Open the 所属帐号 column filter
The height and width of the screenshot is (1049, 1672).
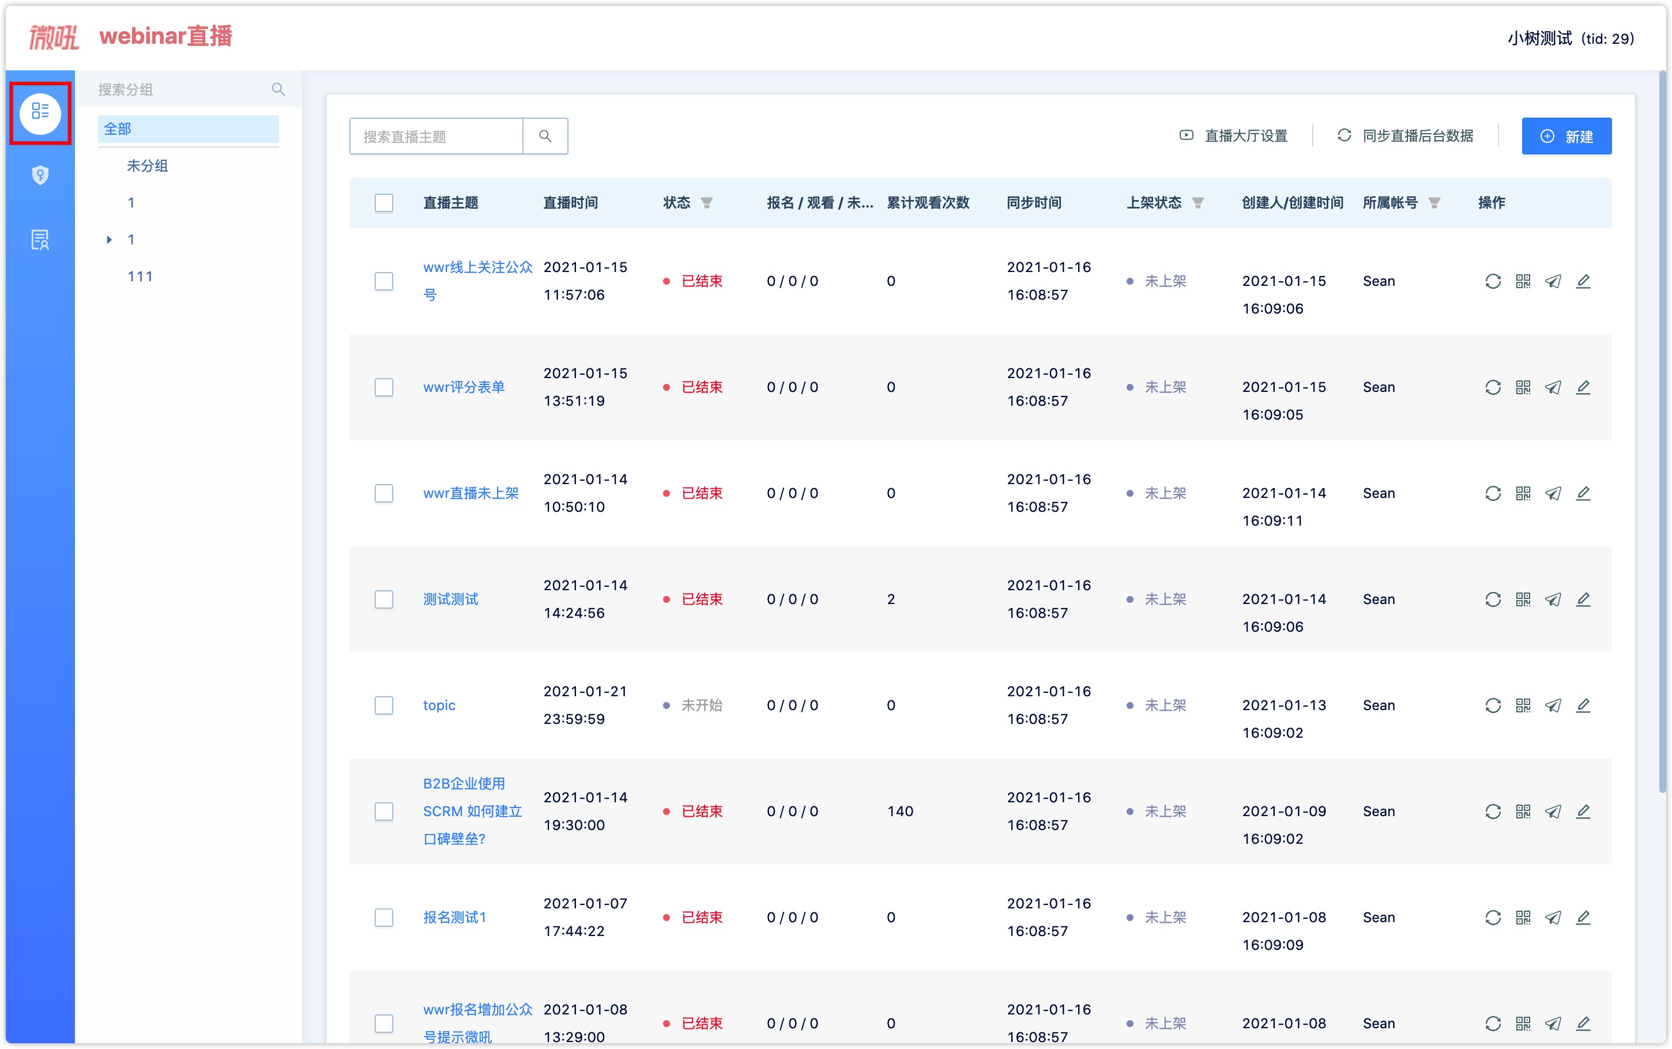click(x=1434, y=203)
